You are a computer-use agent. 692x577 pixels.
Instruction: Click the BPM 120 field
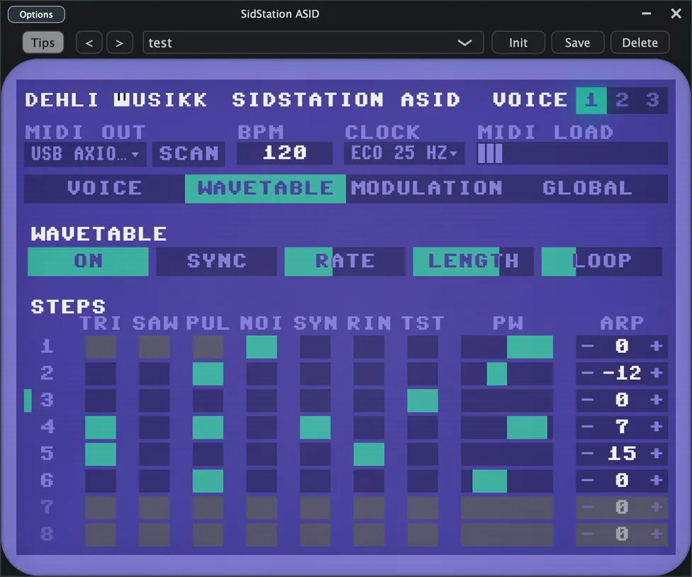point(284,153)
